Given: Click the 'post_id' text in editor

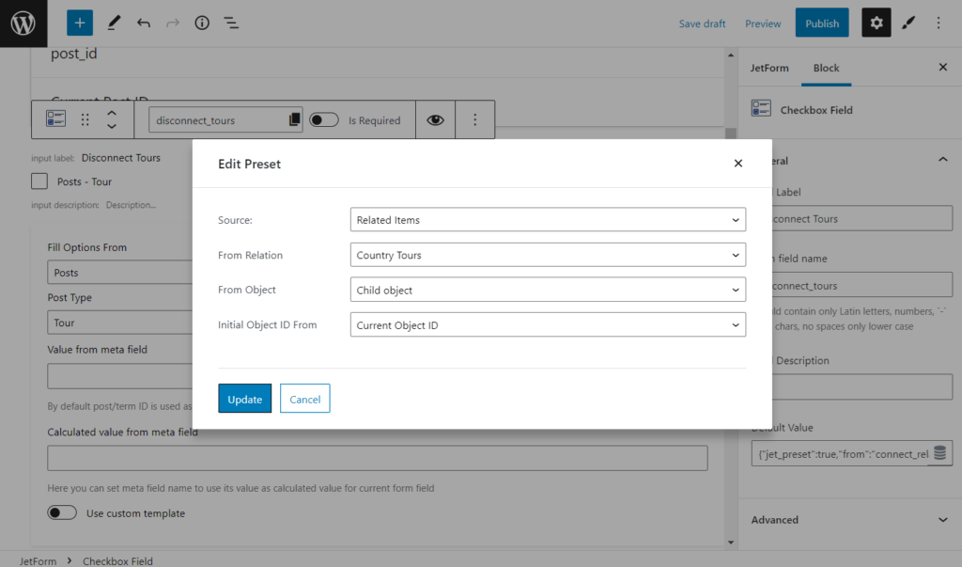Looking at the screenshot, I should pyautogui.click(x=73, y=54).
